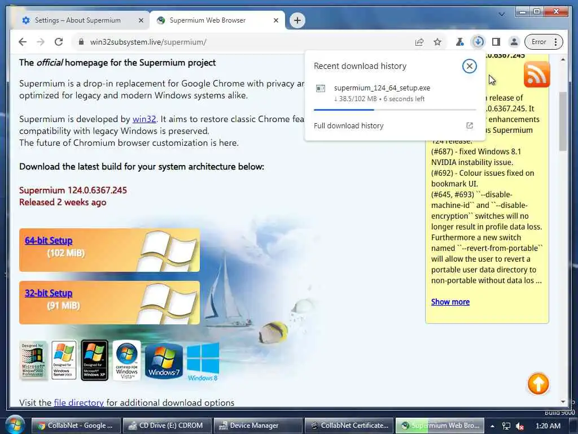
Task: Close the Settings – About Supermium tab
Action: (x=141, y=20)
